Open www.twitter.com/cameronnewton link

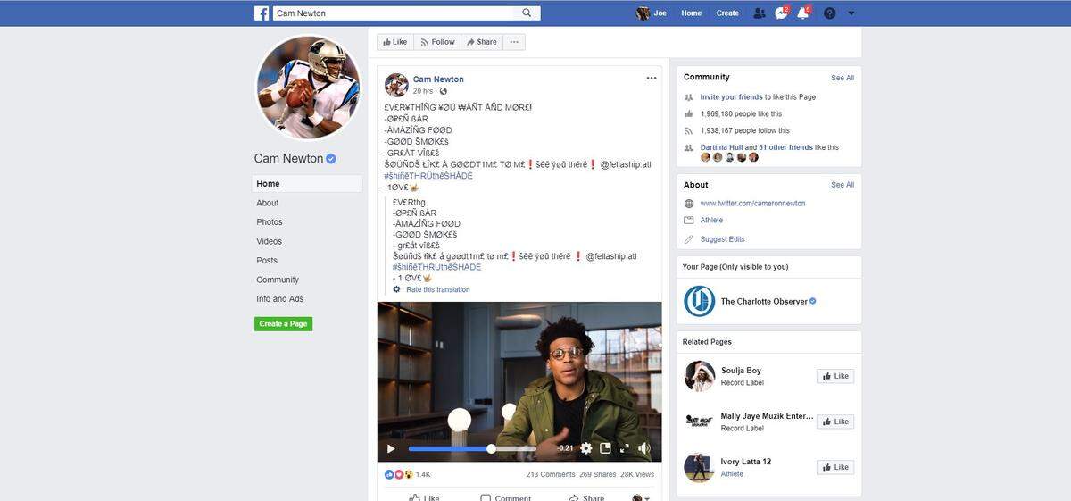(x=752, y=204)
